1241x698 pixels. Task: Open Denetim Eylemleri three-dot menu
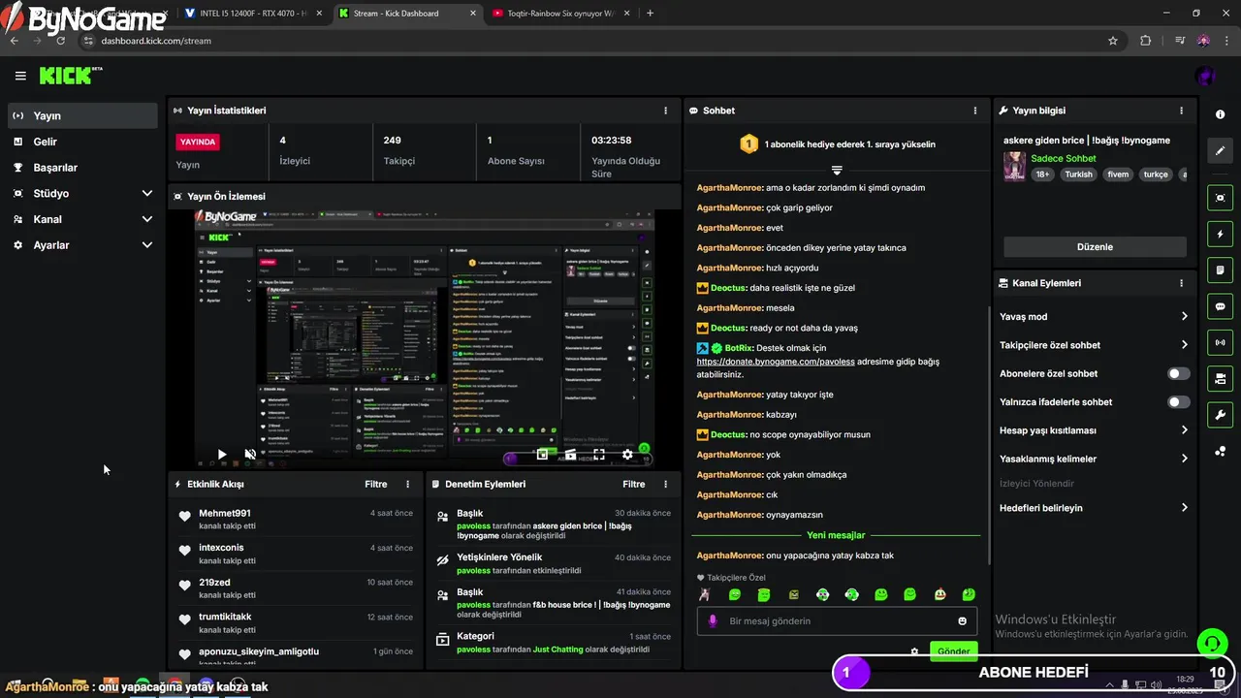point(665,484)
